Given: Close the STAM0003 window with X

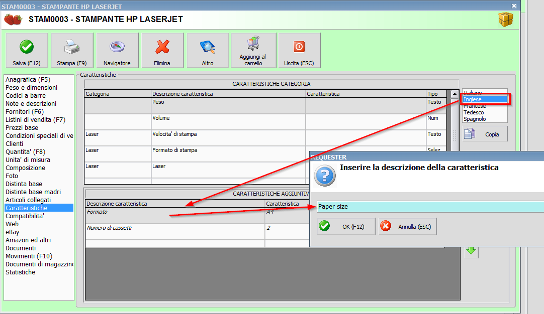Looking at the screenshot, I should pos(514,6).
